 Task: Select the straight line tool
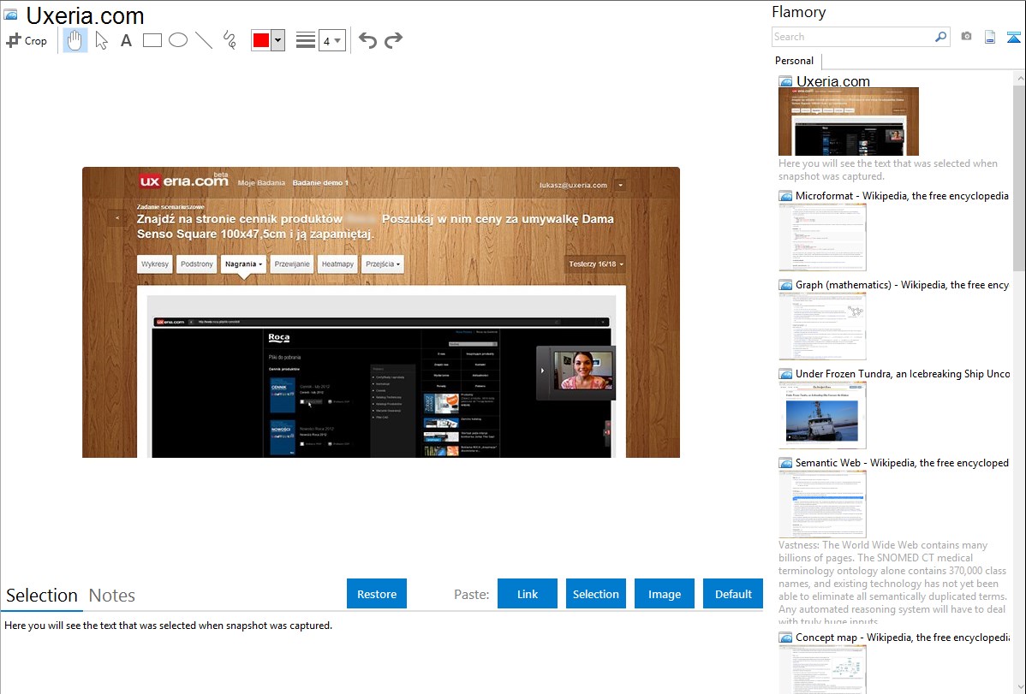(204, 40)
